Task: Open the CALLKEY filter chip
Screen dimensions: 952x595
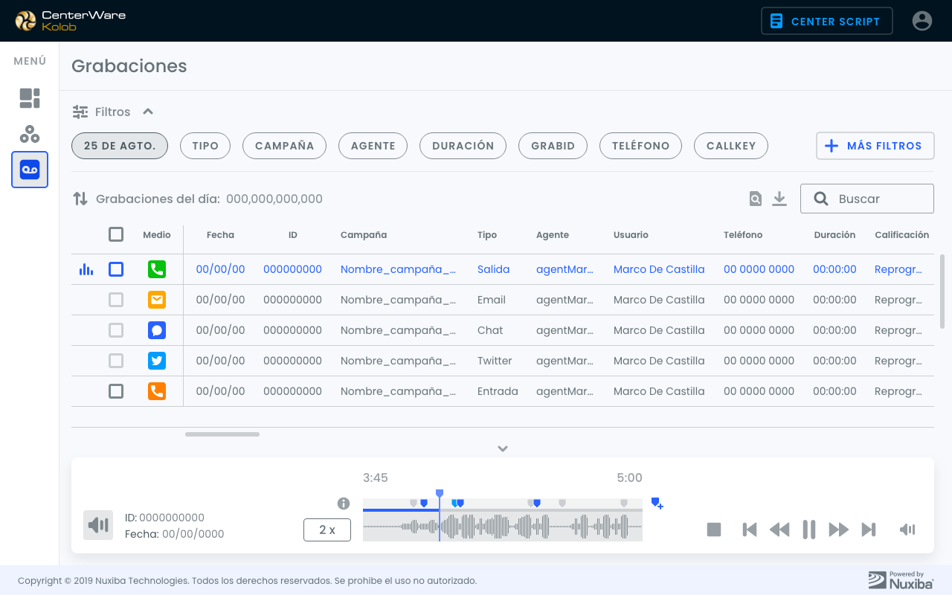Action: pos(731,146)
